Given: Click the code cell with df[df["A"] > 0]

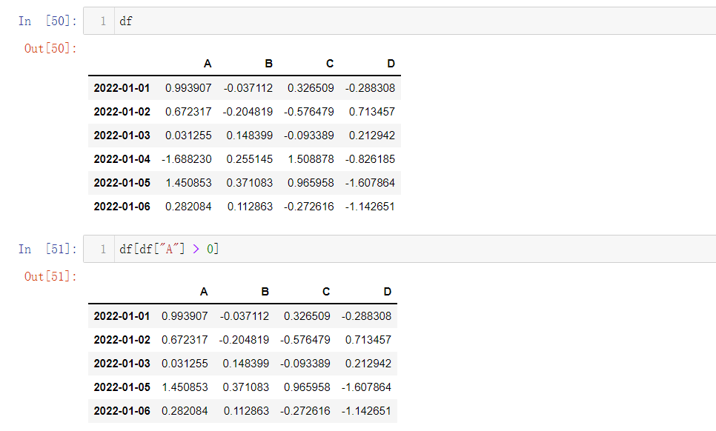Looking at the screenshot, I should point(400,249).
